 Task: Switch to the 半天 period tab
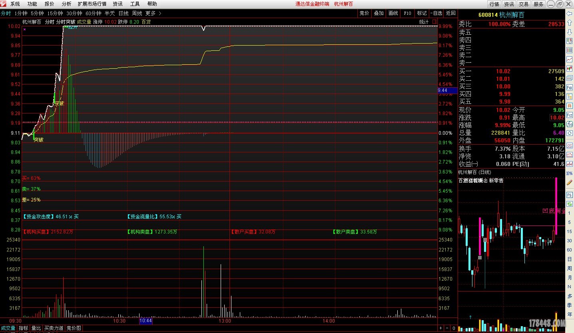click(110, 13)
